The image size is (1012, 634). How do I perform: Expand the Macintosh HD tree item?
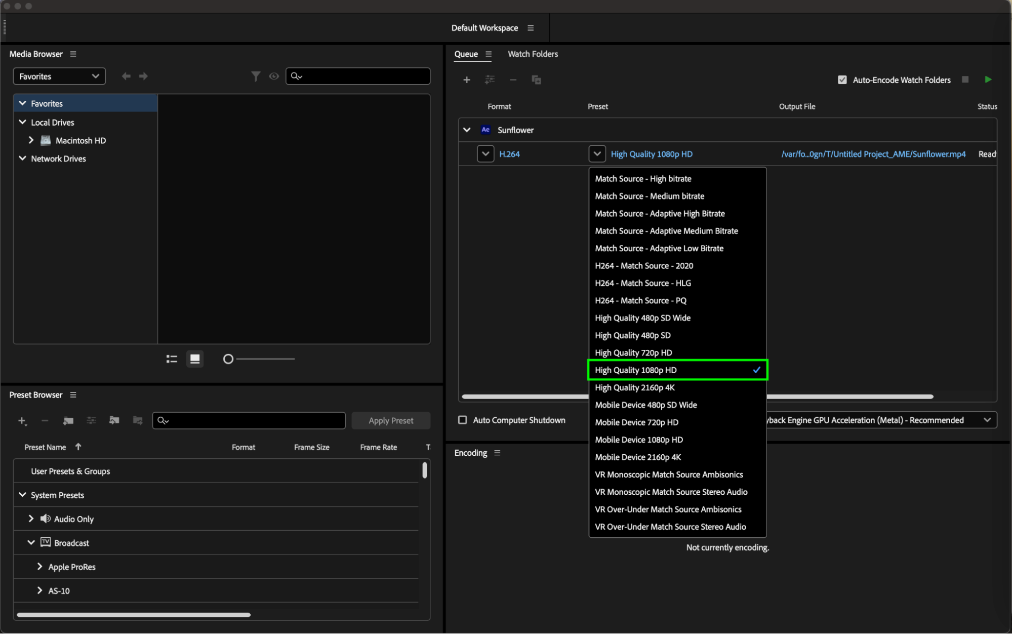click(31, 140)
